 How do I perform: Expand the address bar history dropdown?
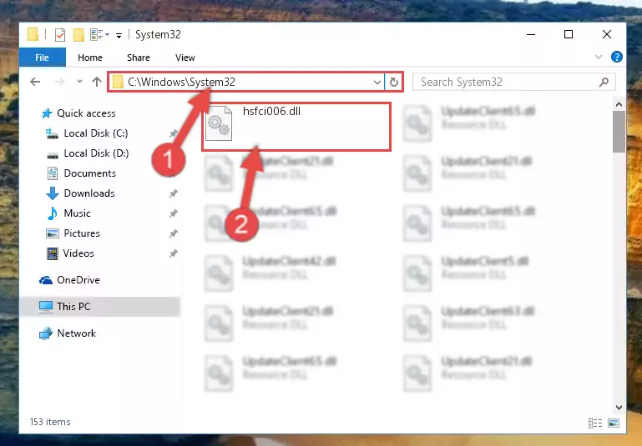click(x=377, y=83)
